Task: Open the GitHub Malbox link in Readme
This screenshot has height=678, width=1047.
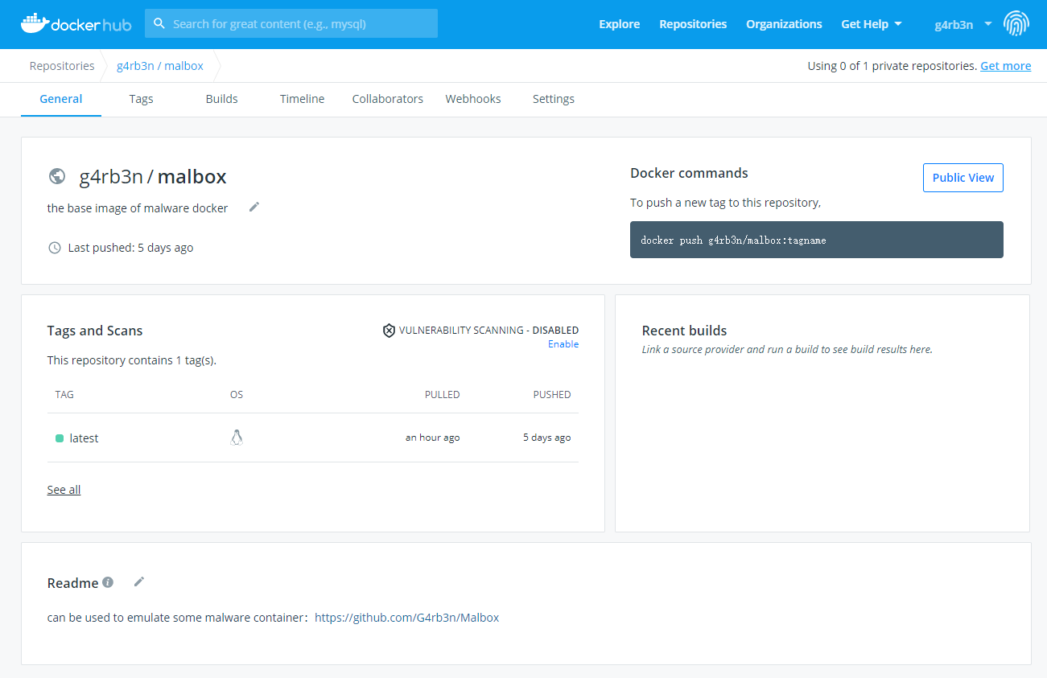Action: [406, 618]
